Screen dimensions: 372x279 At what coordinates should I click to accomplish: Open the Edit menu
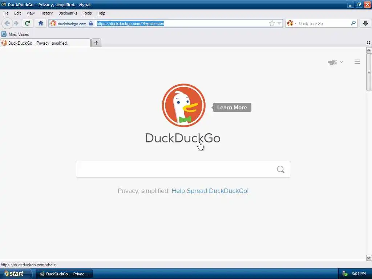[17, 13]
